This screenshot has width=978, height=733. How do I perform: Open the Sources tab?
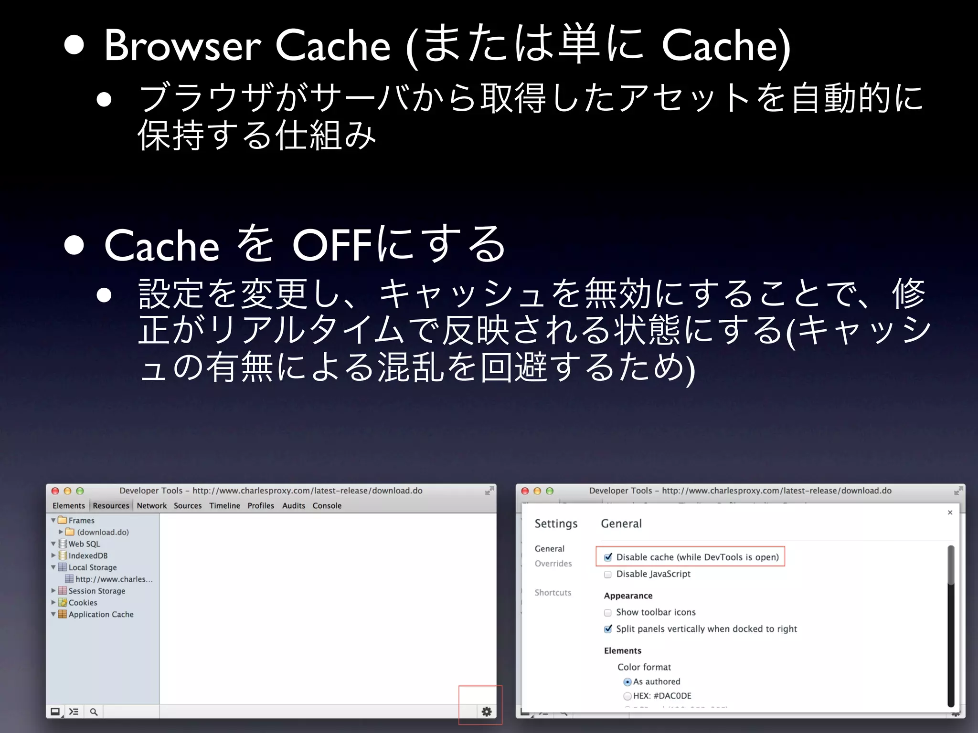188,505
